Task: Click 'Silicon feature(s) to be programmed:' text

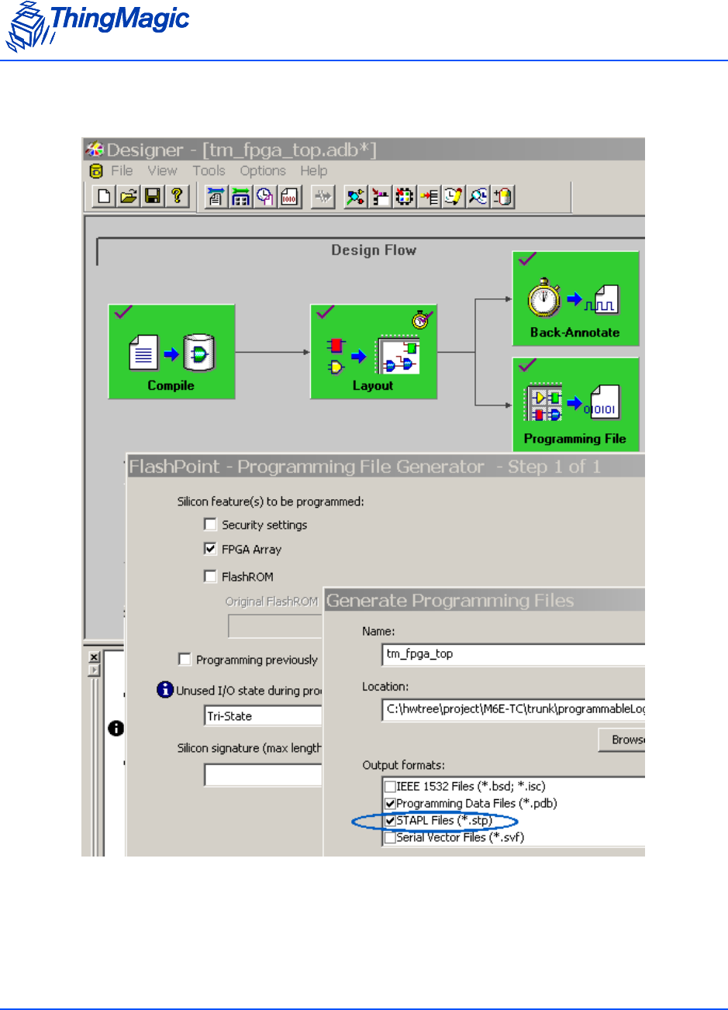Action: (271, 501)
